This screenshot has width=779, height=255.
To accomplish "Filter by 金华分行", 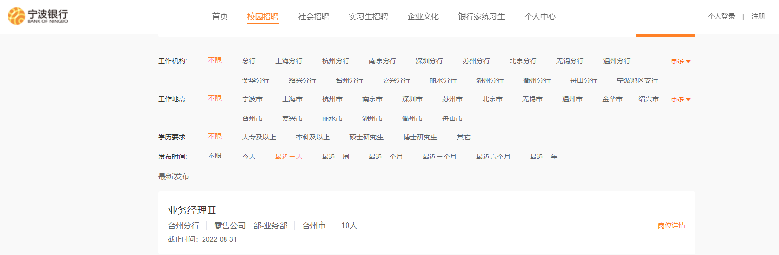I will pyautogui.click(x=256, y=80).
